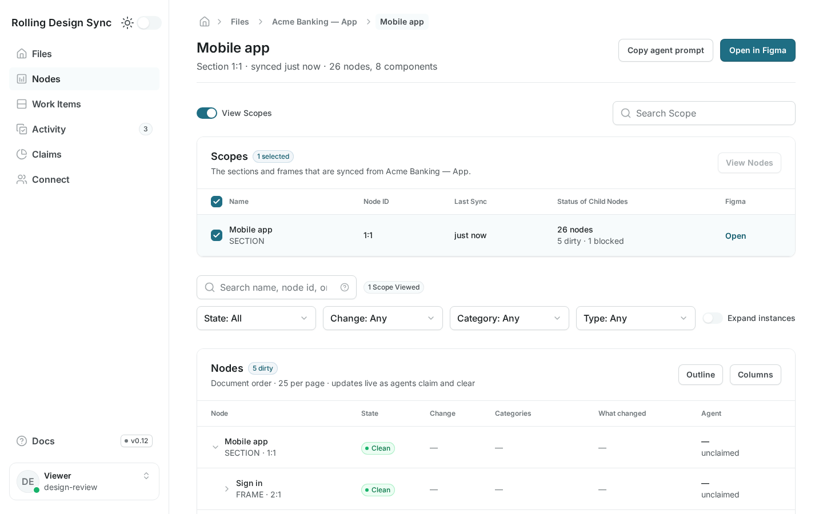The height and width of the screenshot is (514, 823).
Task: Expand the Sign in frame row
Action: click(x=227, y=489)
